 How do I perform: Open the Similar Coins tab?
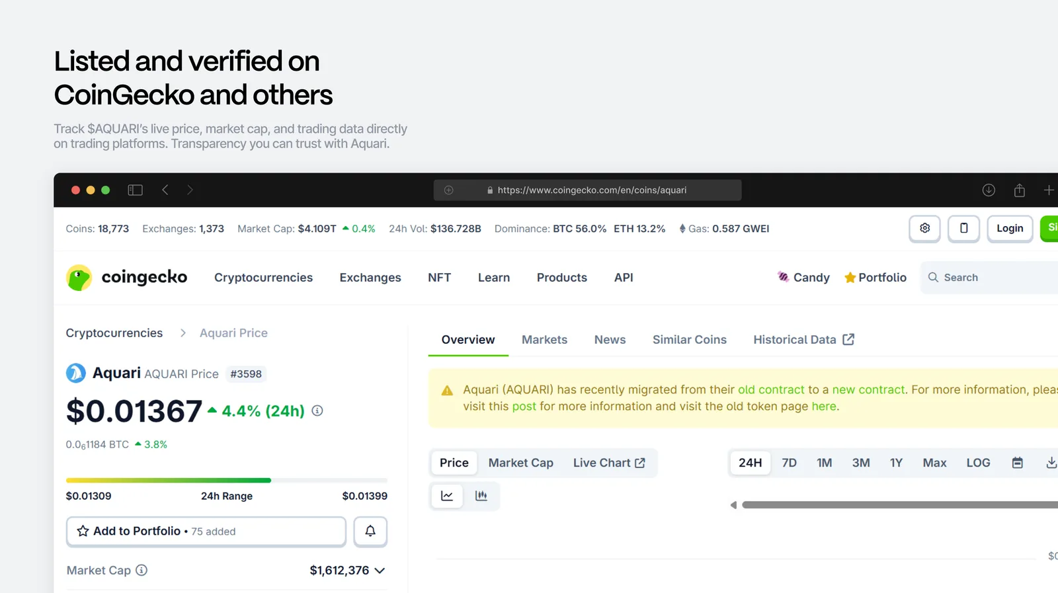click(x=690, y=340)
